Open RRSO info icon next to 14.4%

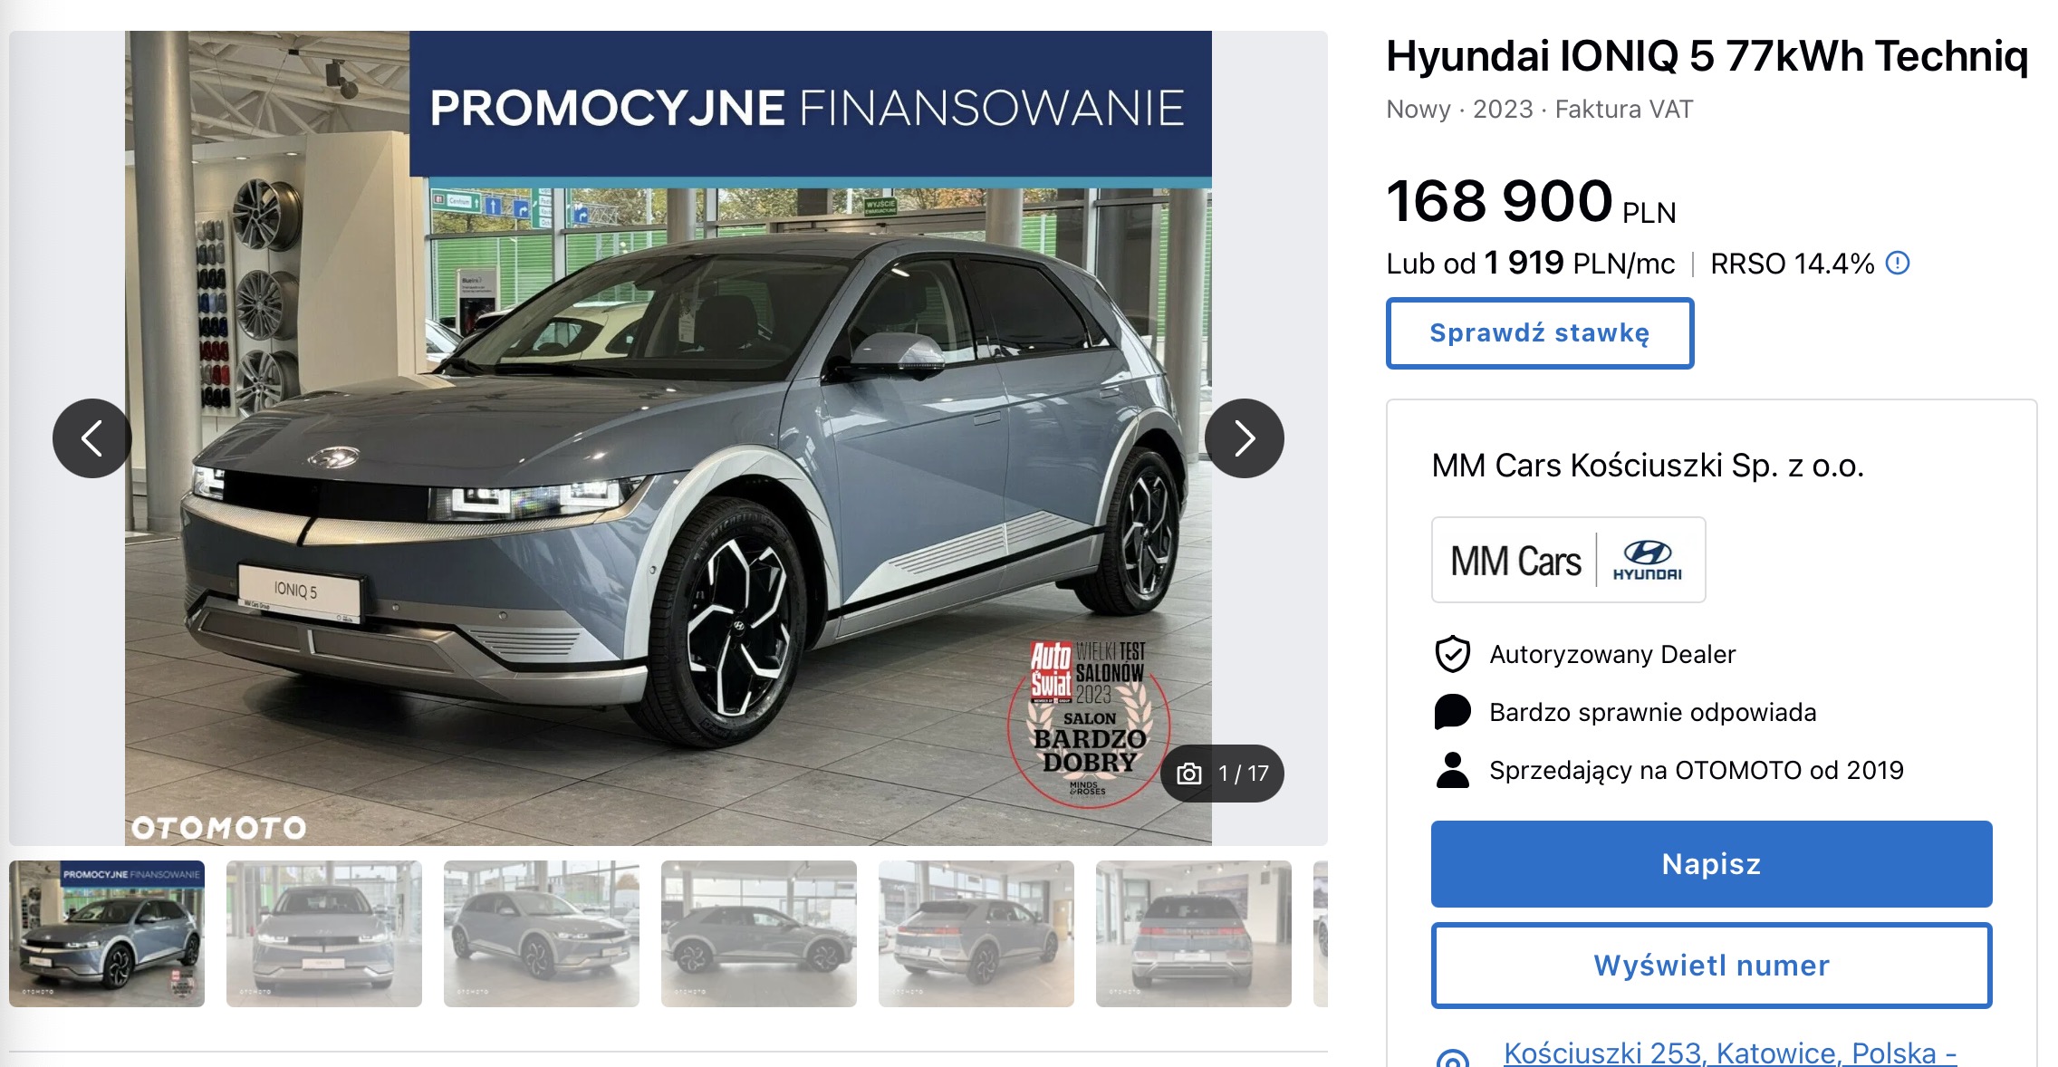coord(1897,264)
